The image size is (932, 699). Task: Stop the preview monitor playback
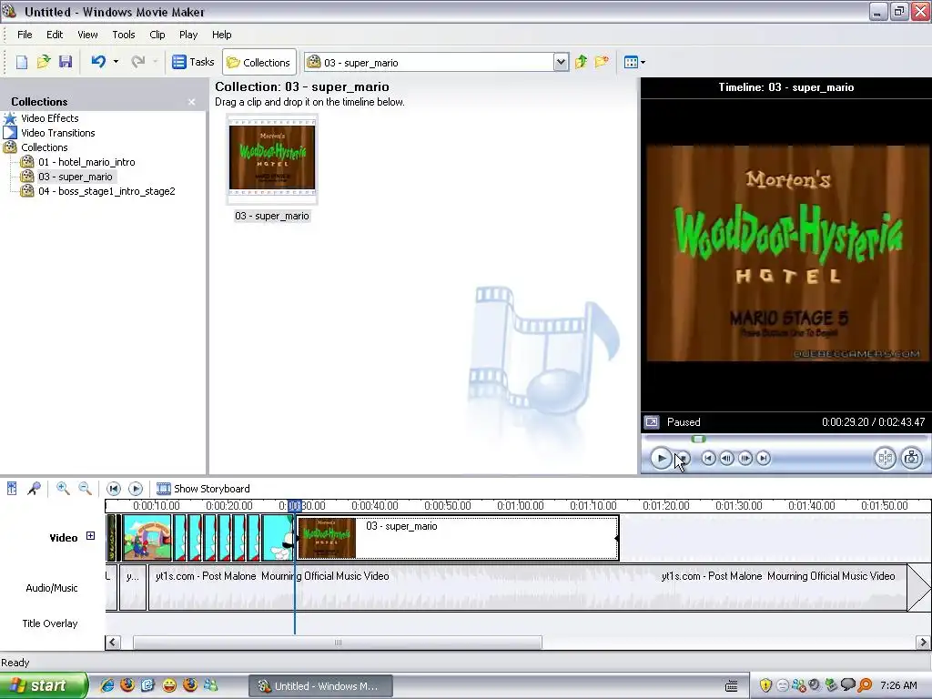(683, 459)
